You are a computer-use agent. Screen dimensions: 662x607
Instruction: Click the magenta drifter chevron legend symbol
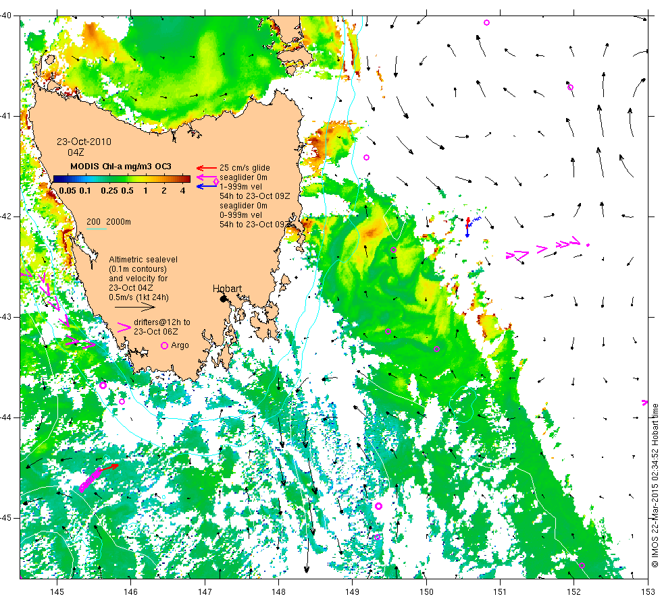[124, 327]
